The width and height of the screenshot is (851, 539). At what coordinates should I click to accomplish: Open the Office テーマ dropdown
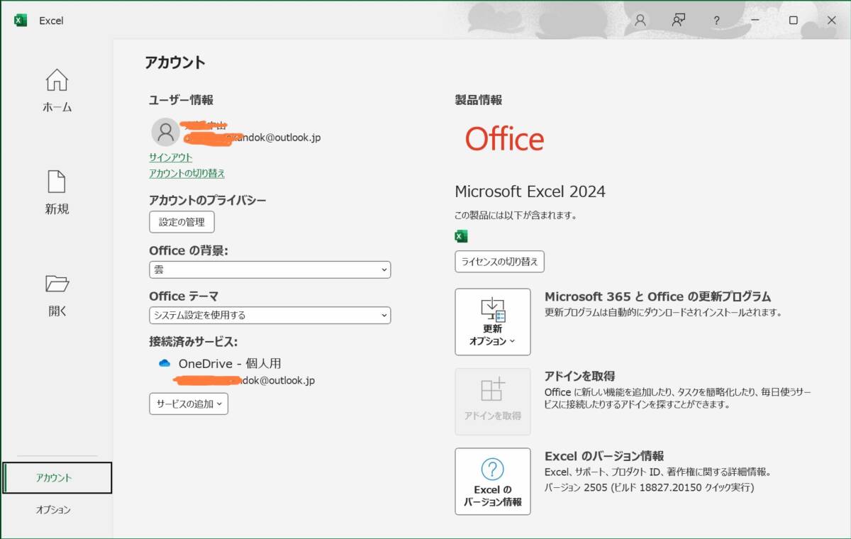[x=269, y=315]
